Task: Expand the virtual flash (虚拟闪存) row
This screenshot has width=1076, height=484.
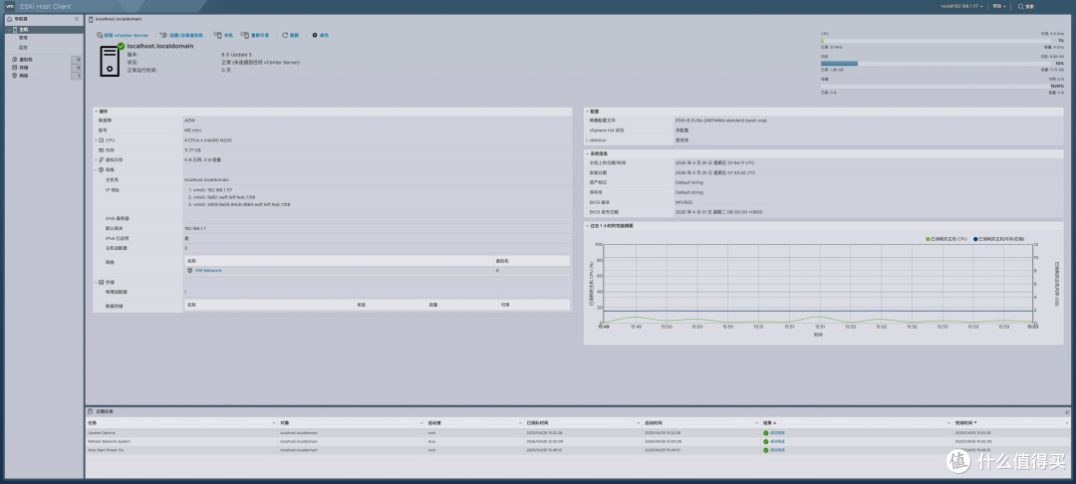Action: [x=96, y=159]
